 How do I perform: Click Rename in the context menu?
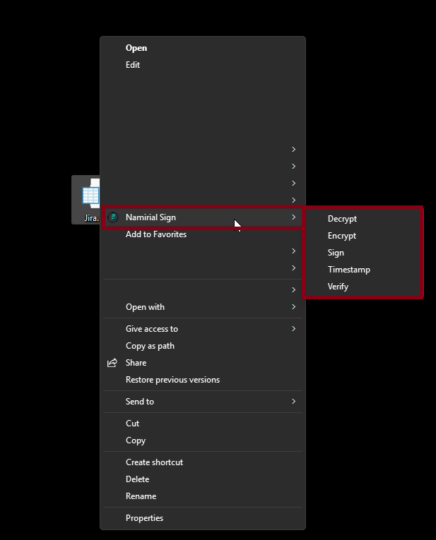pos(141,496)
